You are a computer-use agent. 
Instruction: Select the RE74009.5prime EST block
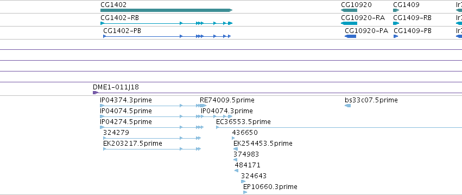pyautogui.click(x=203, y=106)
